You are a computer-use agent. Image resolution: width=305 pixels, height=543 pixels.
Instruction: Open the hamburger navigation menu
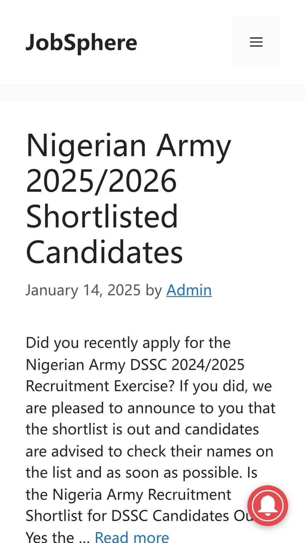(x=256, y=42)
